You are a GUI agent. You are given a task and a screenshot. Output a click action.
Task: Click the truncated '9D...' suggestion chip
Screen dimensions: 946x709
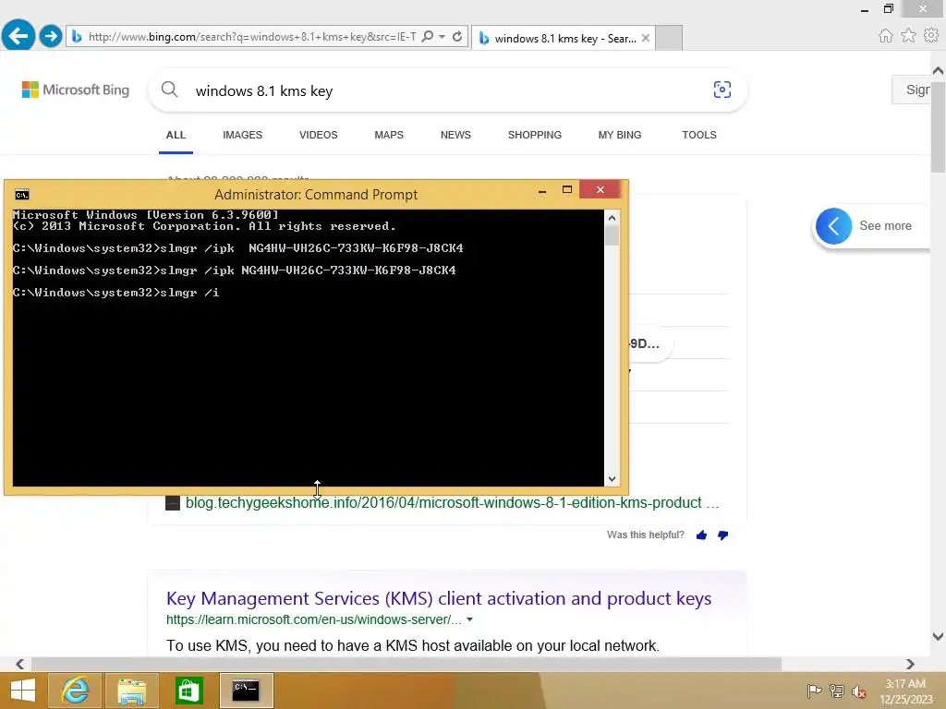click(x=650, y=343)
